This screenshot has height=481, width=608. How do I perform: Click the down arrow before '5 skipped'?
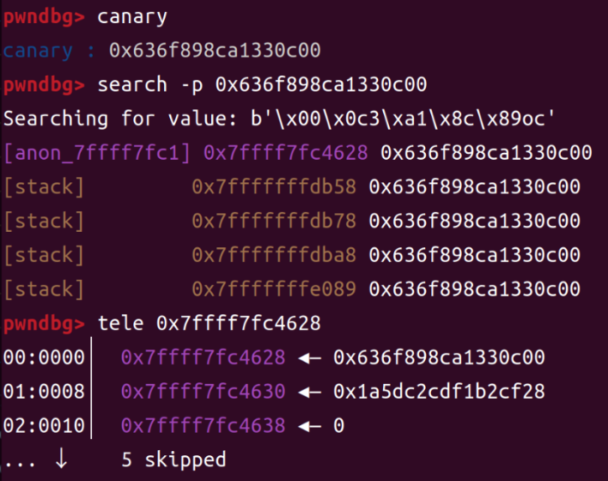[x=61, y=460]
